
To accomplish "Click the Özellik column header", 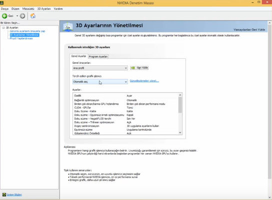I will [x=77, y=96].
